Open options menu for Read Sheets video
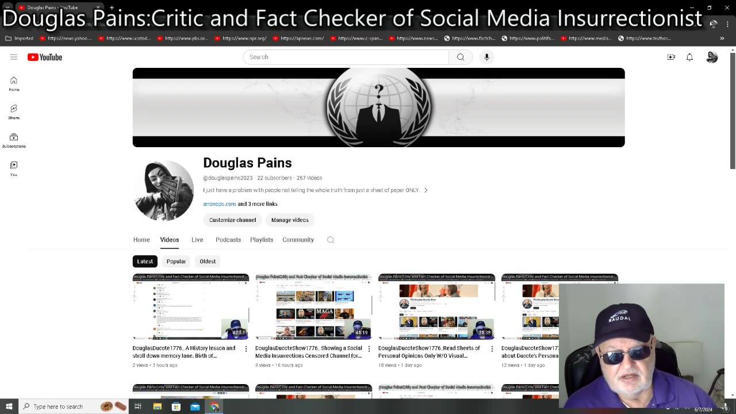The width and height of the screenshot is (736, 414). [x=492, y=348]
